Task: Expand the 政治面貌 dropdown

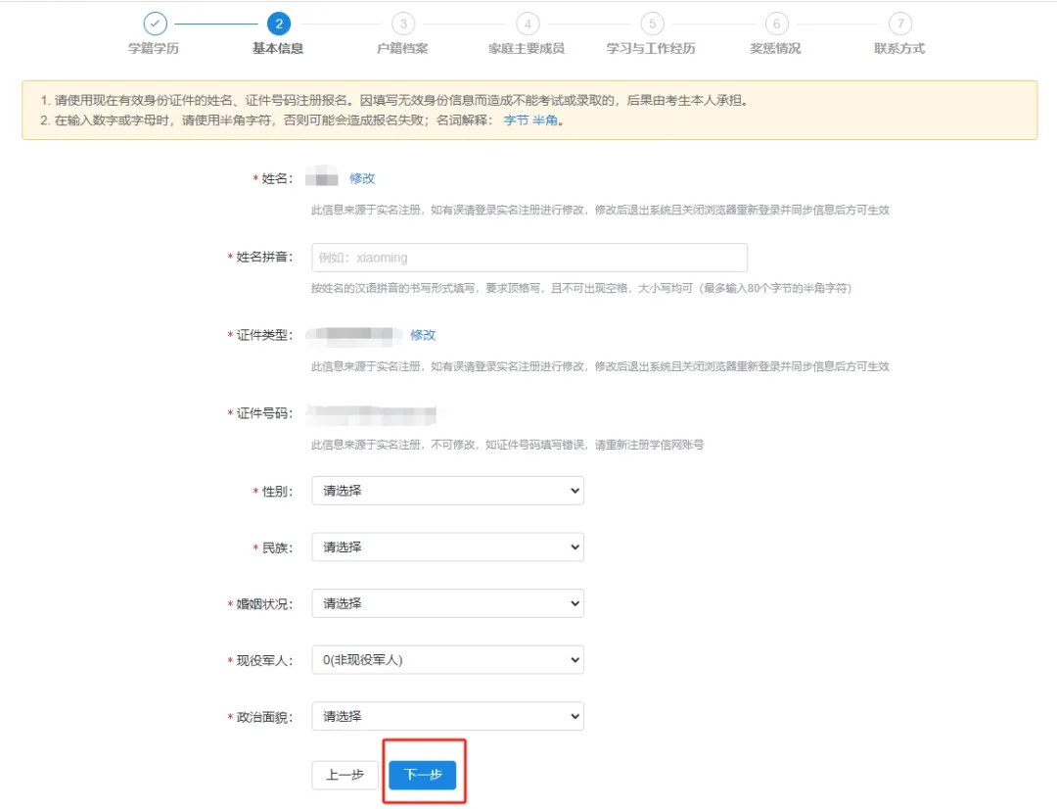Action: click(x=447, y=717)
